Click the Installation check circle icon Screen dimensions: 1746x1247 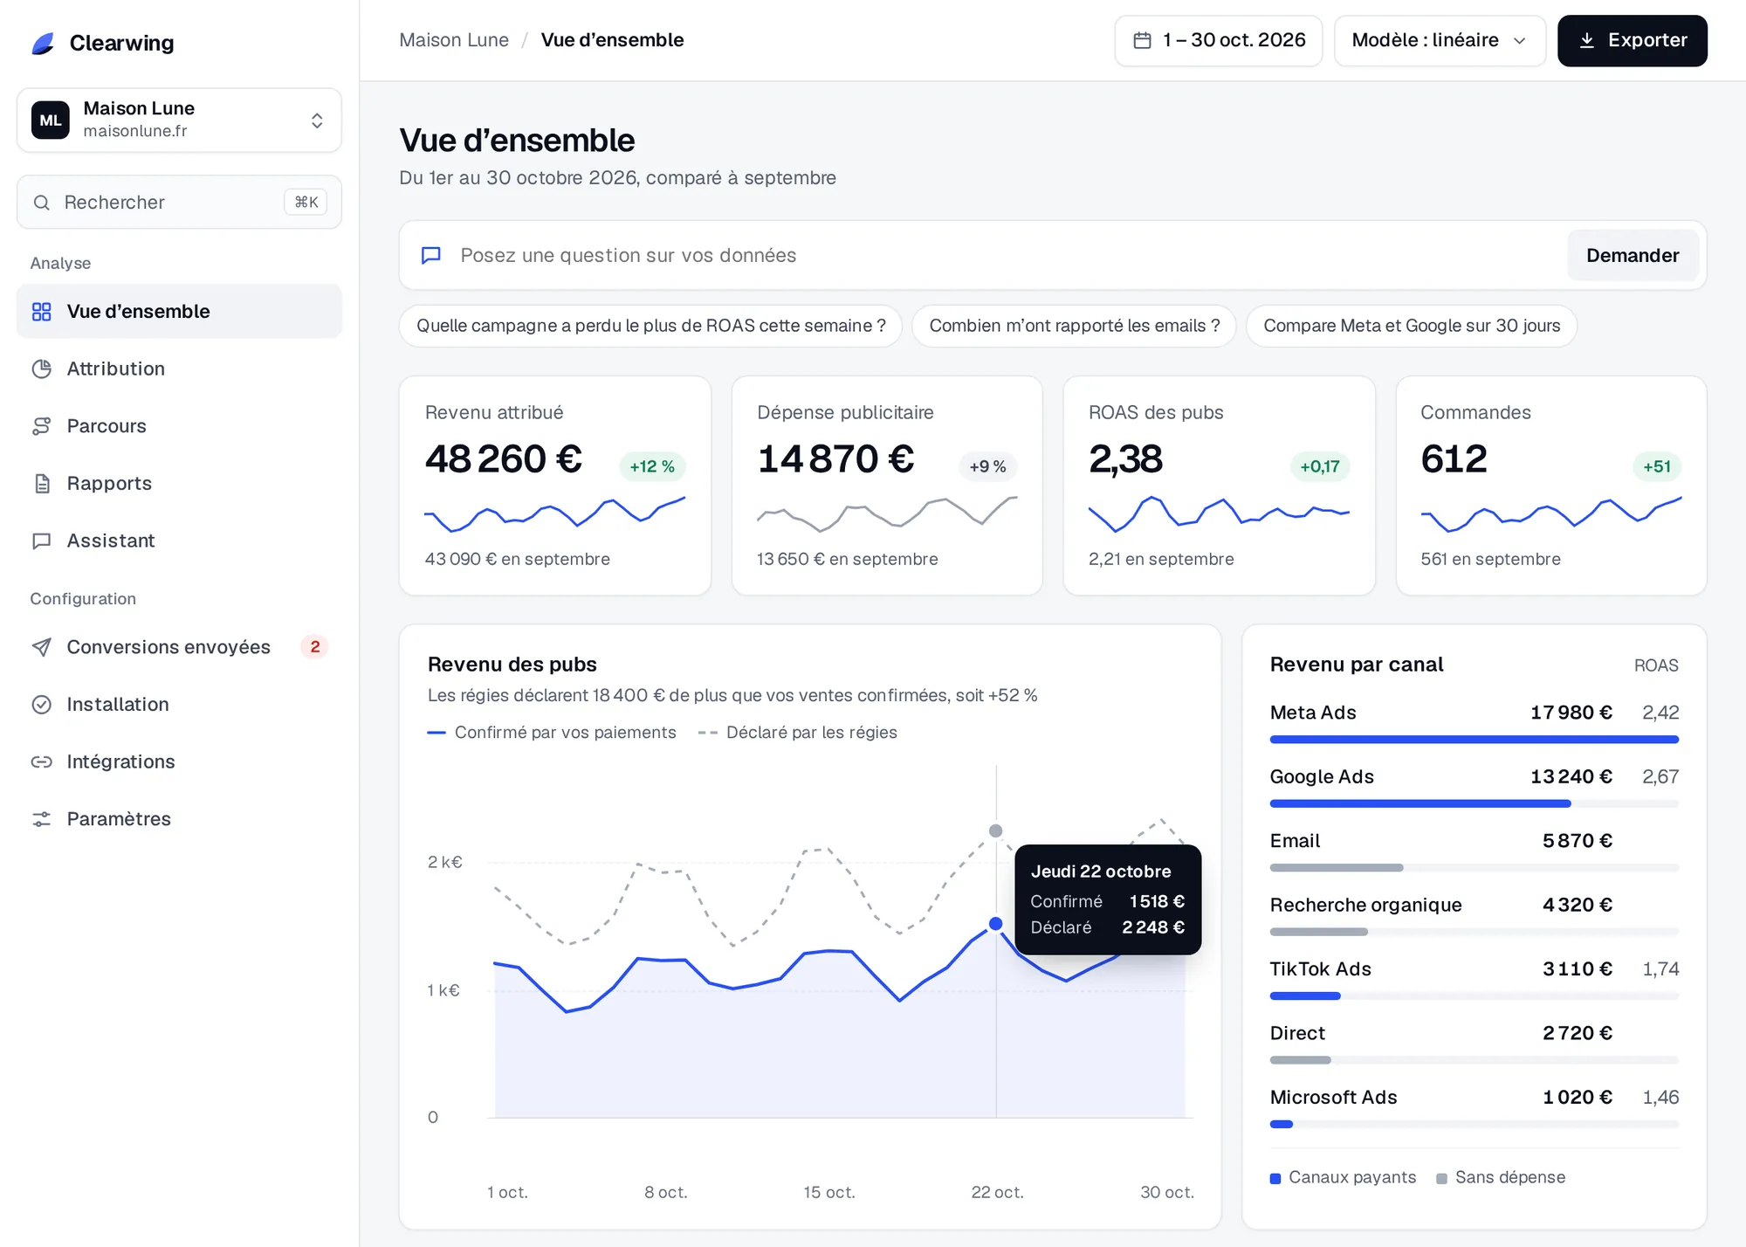coord(41,705)
